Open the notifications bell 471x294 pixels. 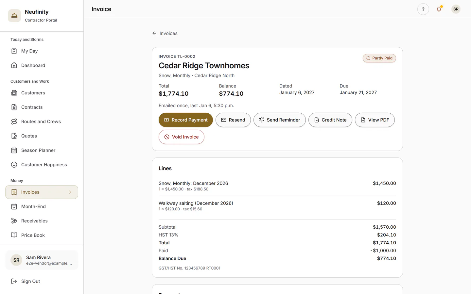pos(439,9)
